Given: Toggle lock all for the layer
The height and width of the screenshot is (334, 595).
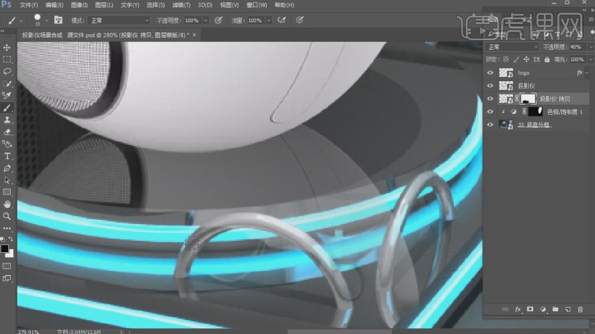Looking at the screenshot, I should pos(547,59).
